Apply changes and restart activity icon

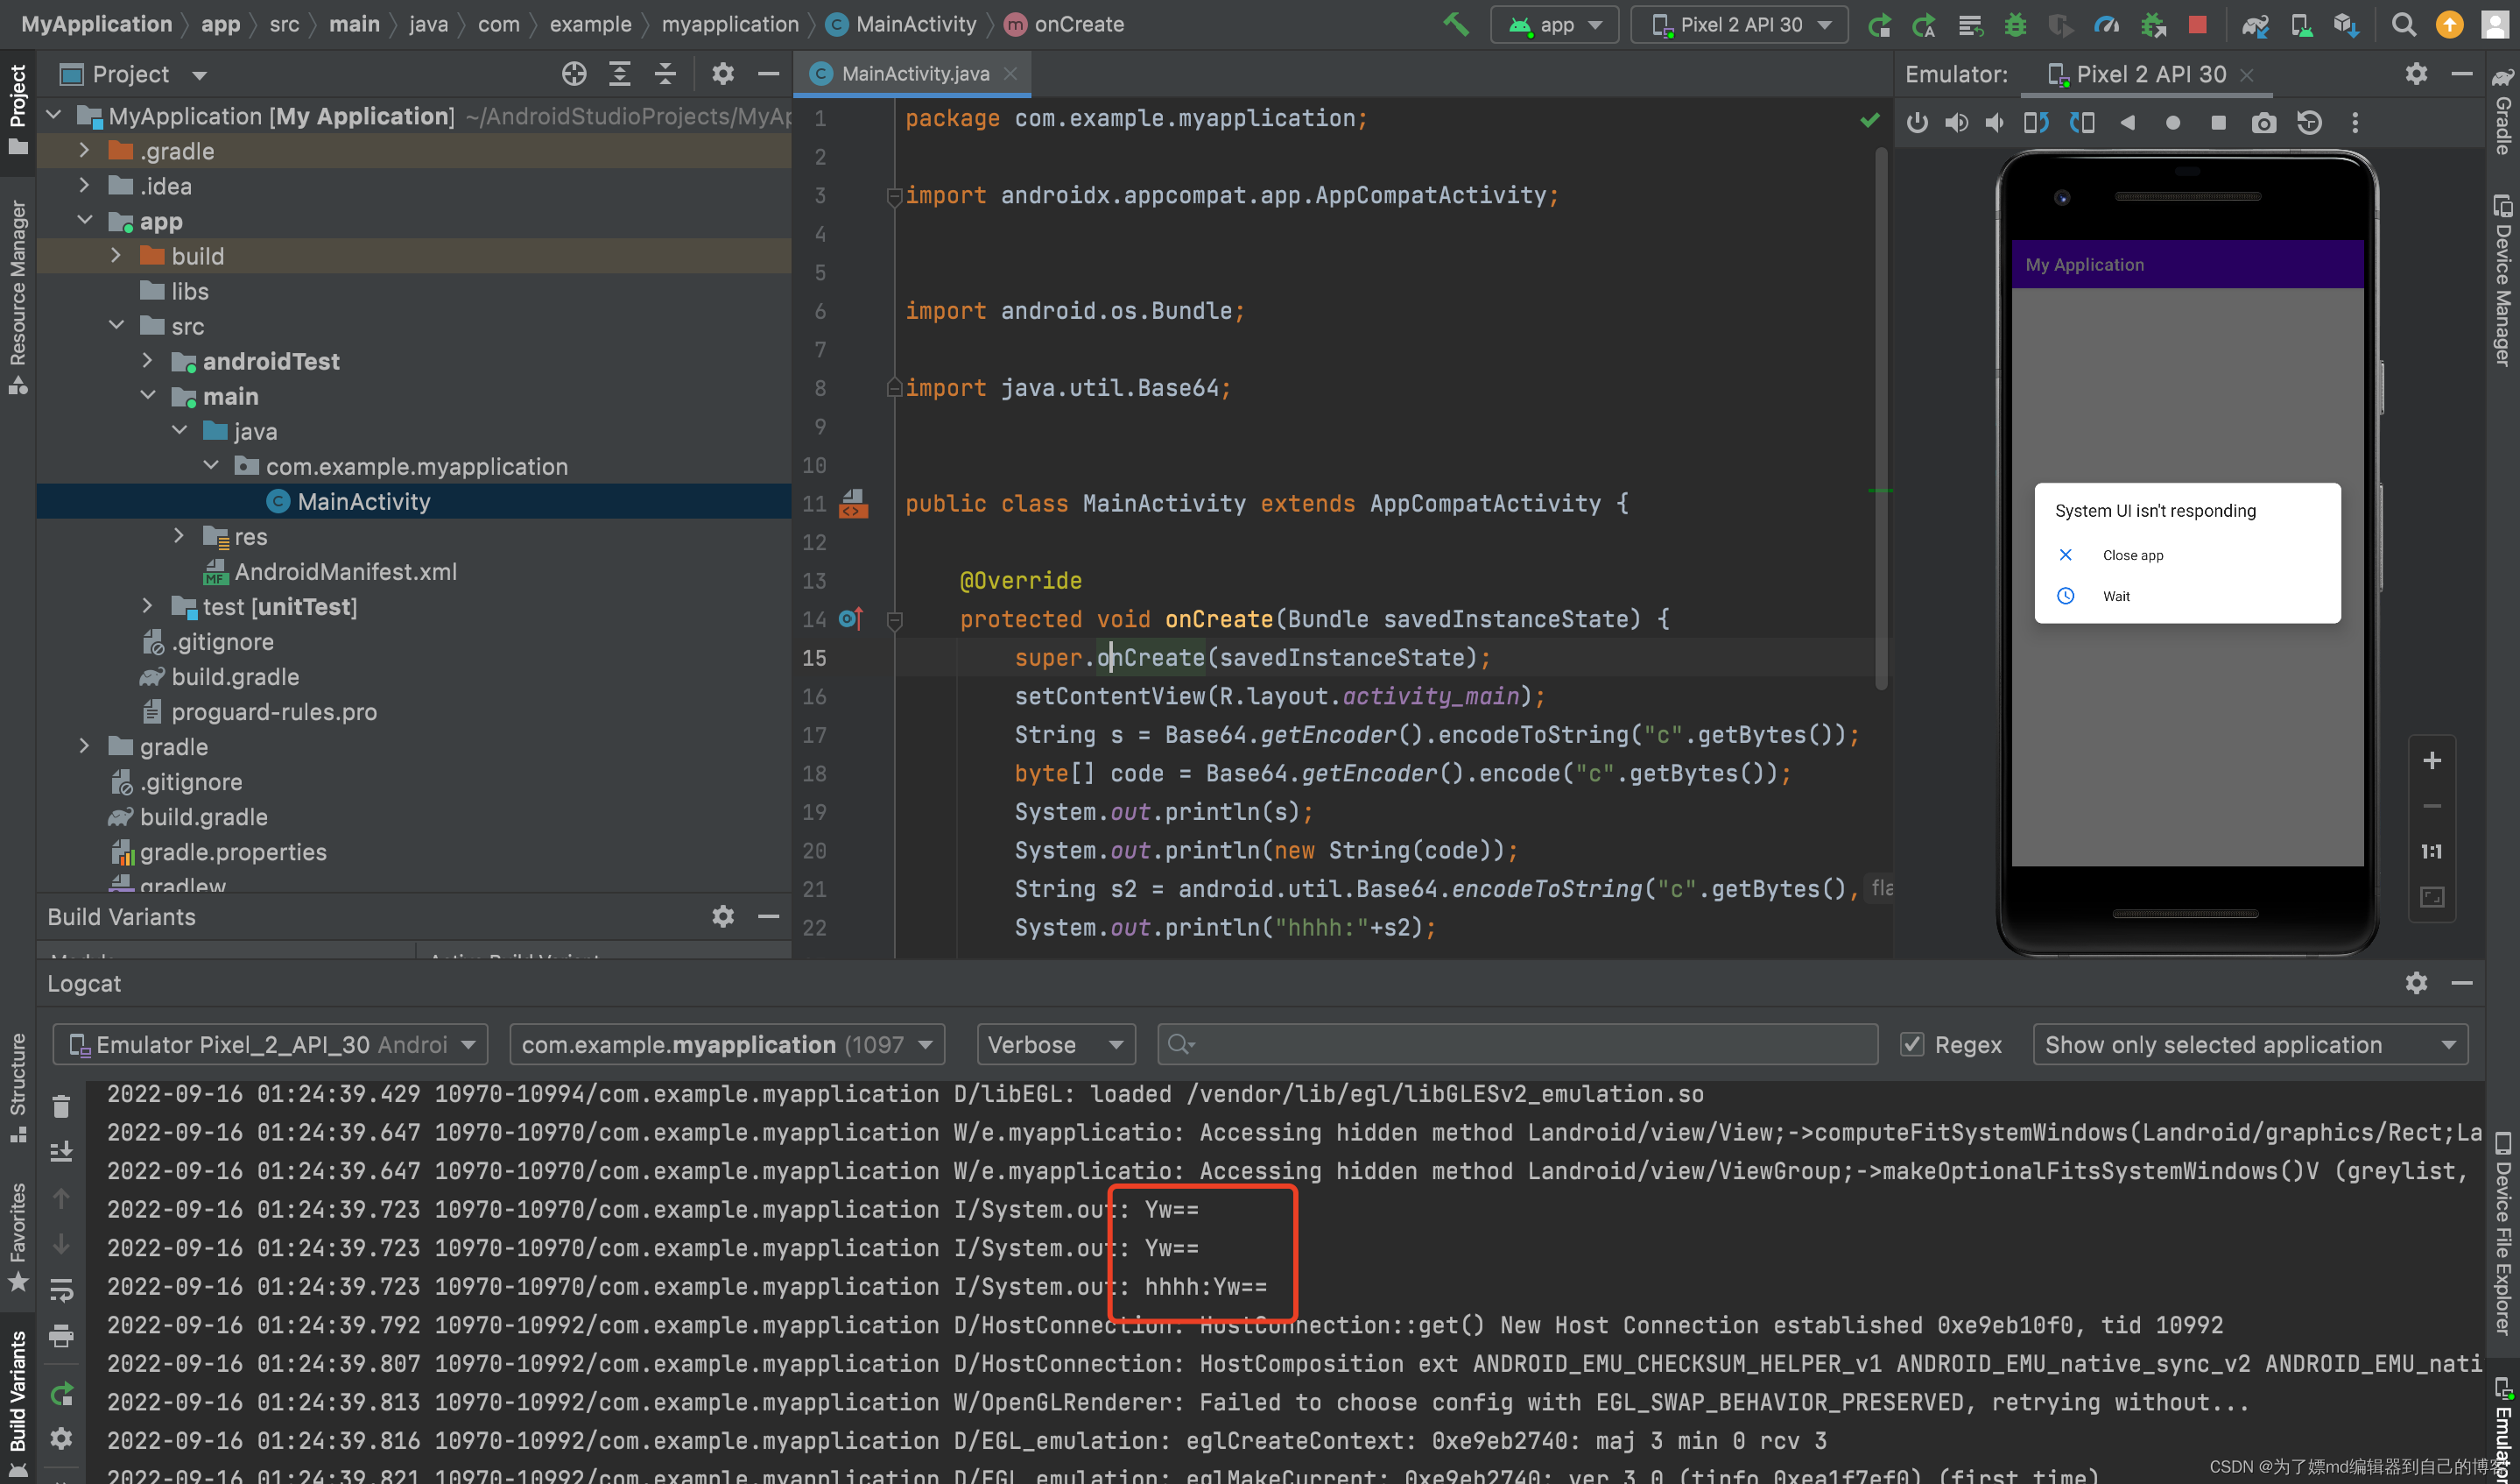point(1924,25)
